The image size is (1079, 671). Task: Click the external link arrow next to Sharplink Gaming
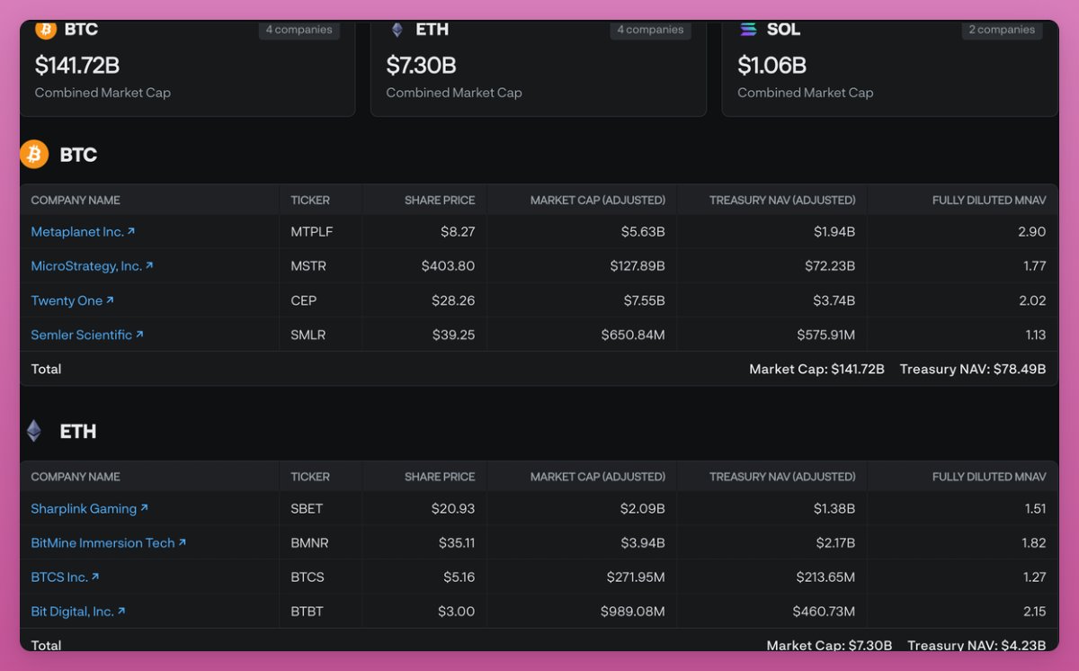tap(144, 508)
